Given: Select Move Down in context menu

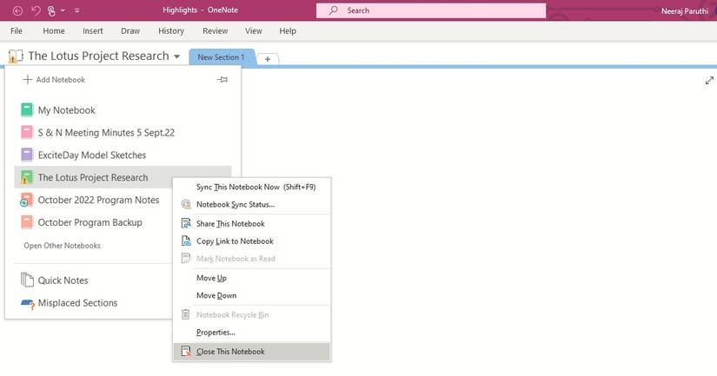Looking at the screenshot, I should click(251, 295).
